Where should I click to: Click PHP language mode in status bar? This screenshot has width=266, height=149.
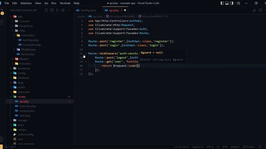pyautogui.click(x=225, y=147)
